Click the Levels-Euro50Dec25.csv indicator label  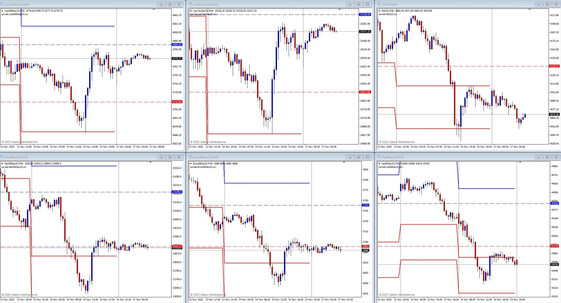(x=203, y=167)
